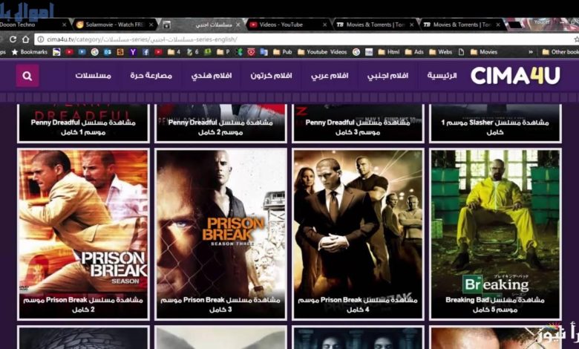
Task: Open the Facebook bookmark icon
Action: [x=145, y=52]
